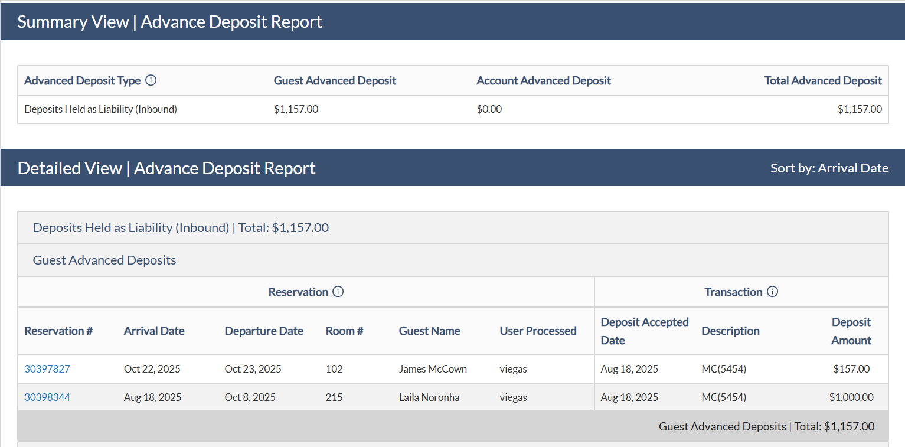Click the $157.00 deposit amount
The width and height of the screenshot is (905, 447).
tap(851, 369)
